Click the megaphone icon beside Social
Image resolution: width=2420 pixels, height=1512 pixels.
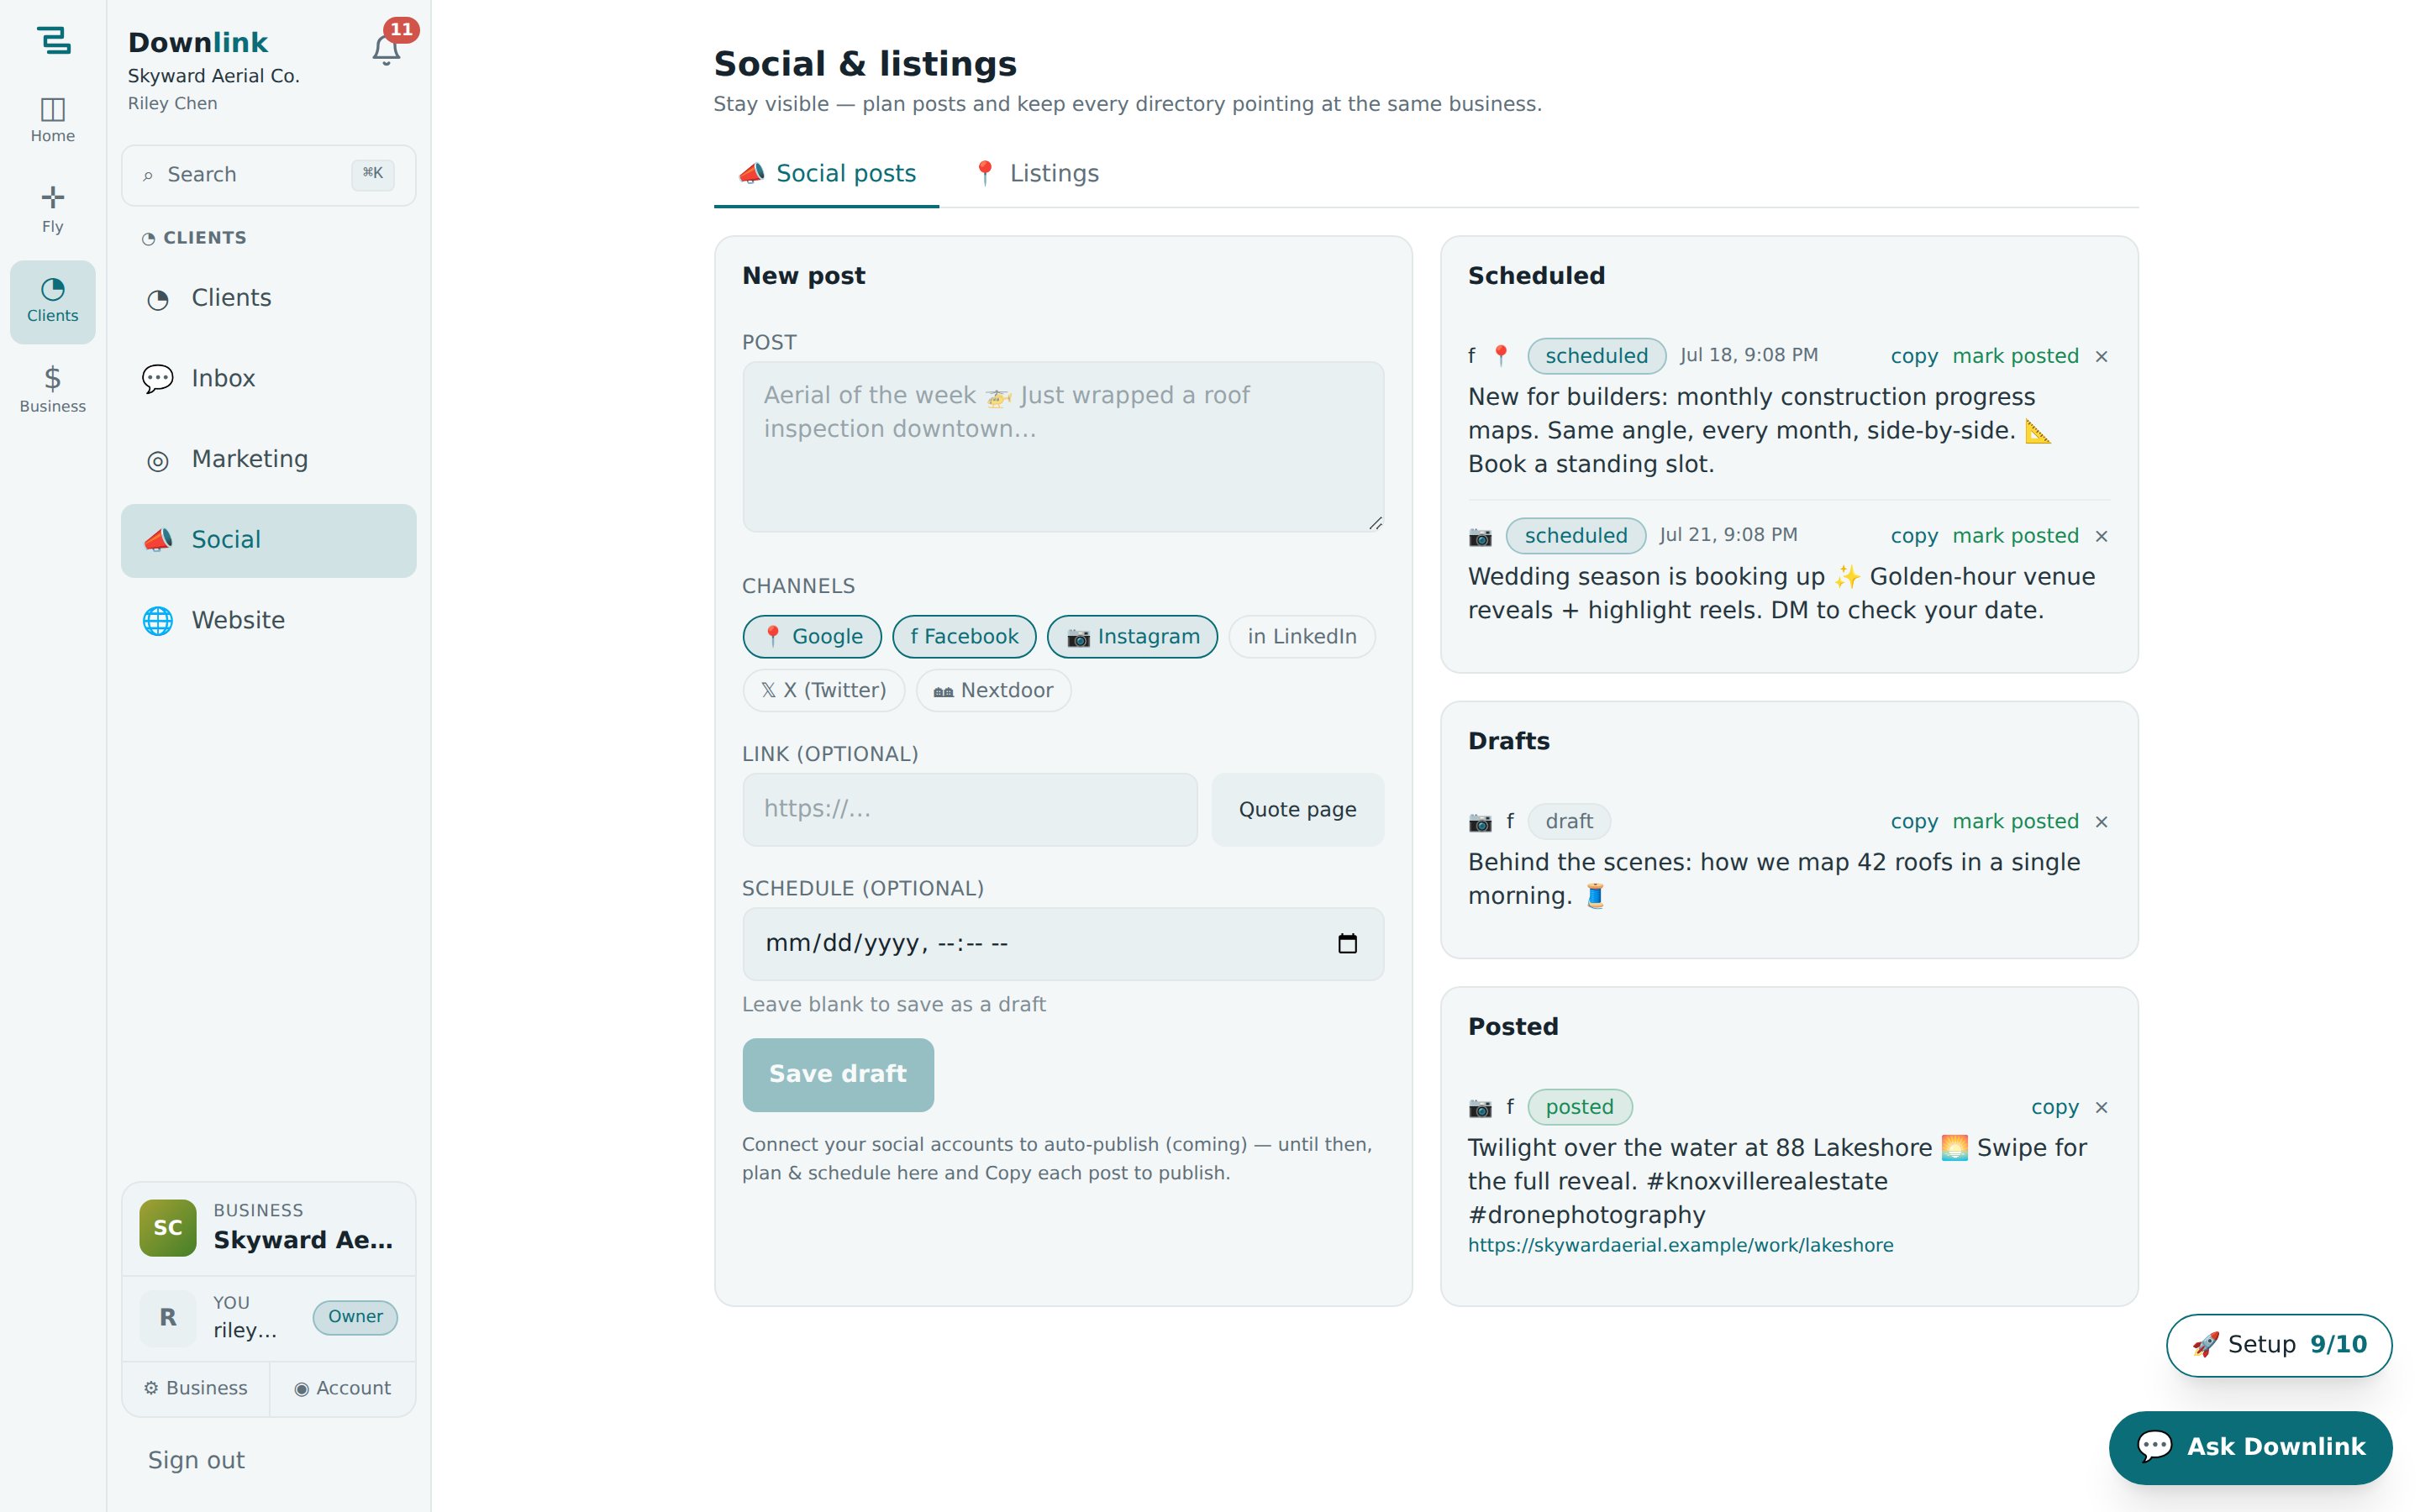click(x=158, y=540)
